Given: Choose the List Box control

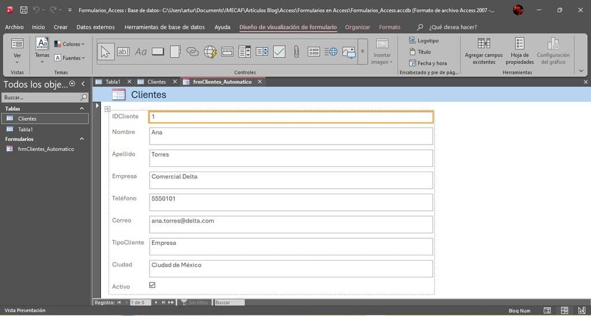Looking at the screenshot, I should pyautogui.click(x=262, y=51).
